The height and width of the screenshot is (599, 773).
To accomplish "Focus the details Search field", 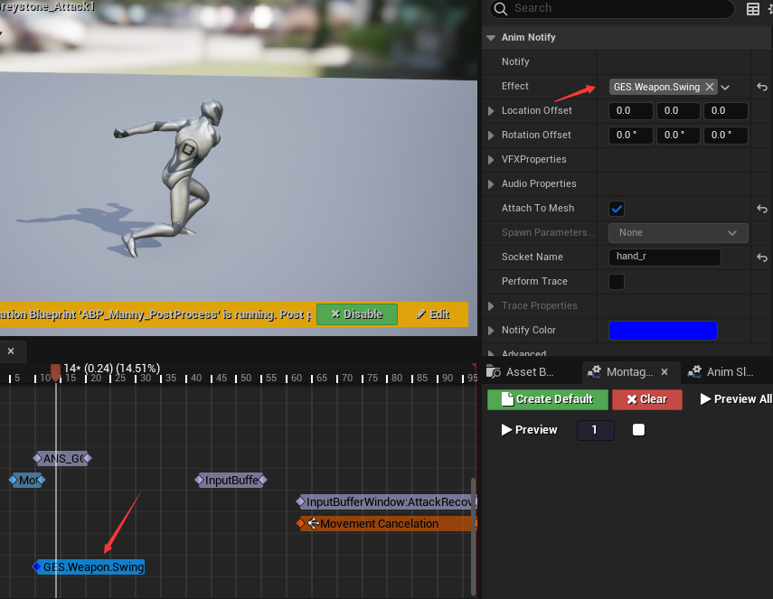I will tap(612, 9).
